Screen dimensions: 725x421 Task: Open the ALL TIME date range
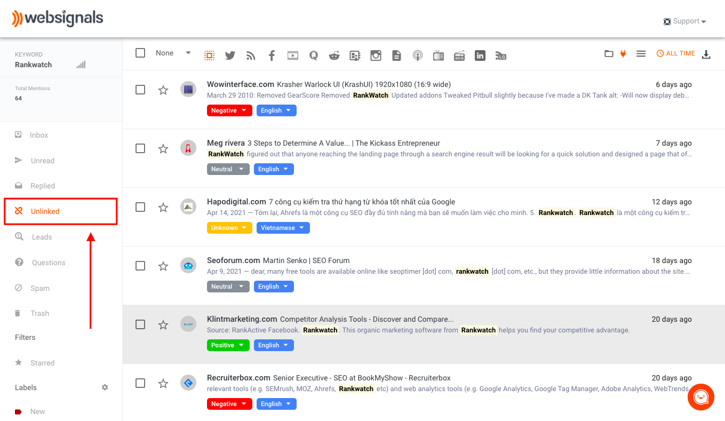coord(676,53)
